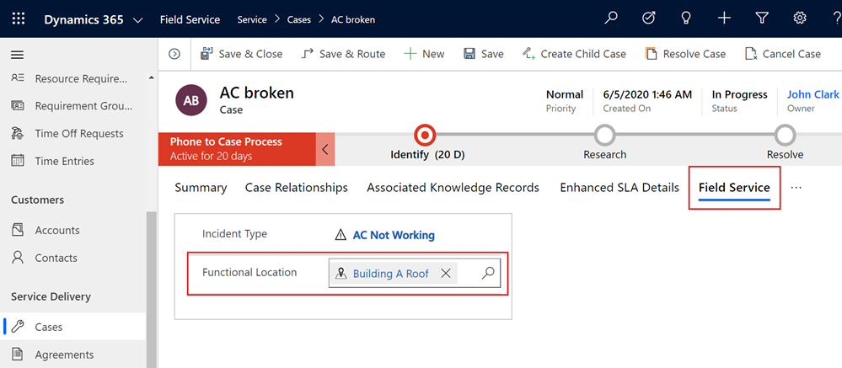Click the In Progress status value
Viewport: 842px width, 368px height.
coord(739,94)
